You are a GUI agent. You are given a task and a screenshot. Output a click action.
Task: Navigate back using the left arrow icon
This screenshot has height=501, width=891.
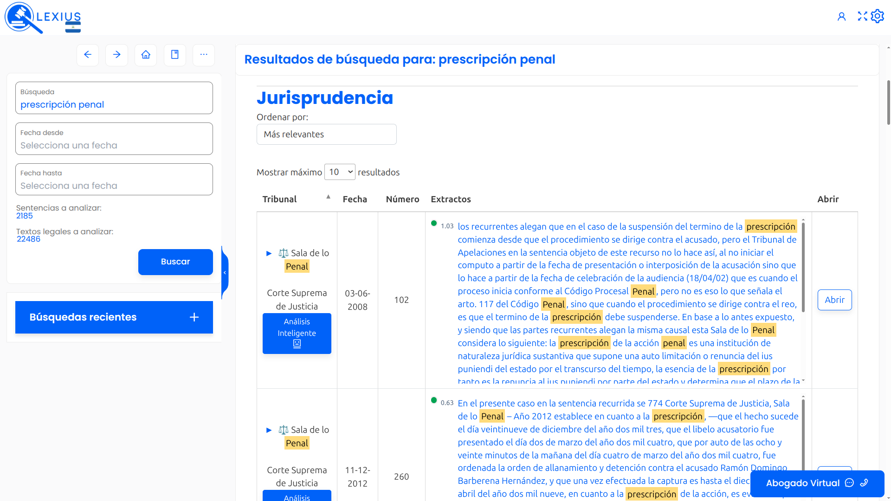pos(88,55)
